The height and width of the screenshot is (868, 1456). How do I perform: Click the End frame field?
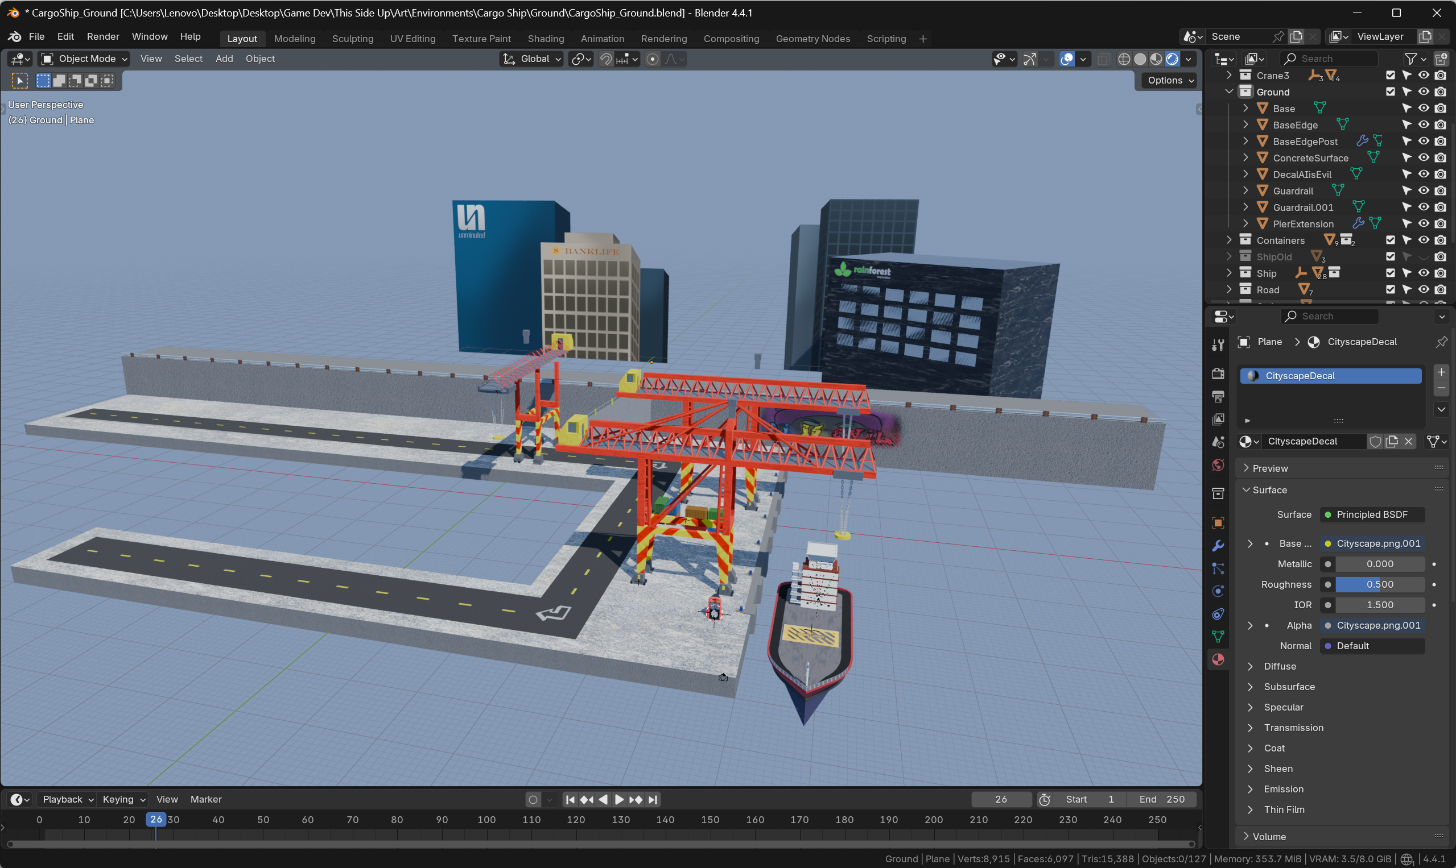[x=1161, y=799]
